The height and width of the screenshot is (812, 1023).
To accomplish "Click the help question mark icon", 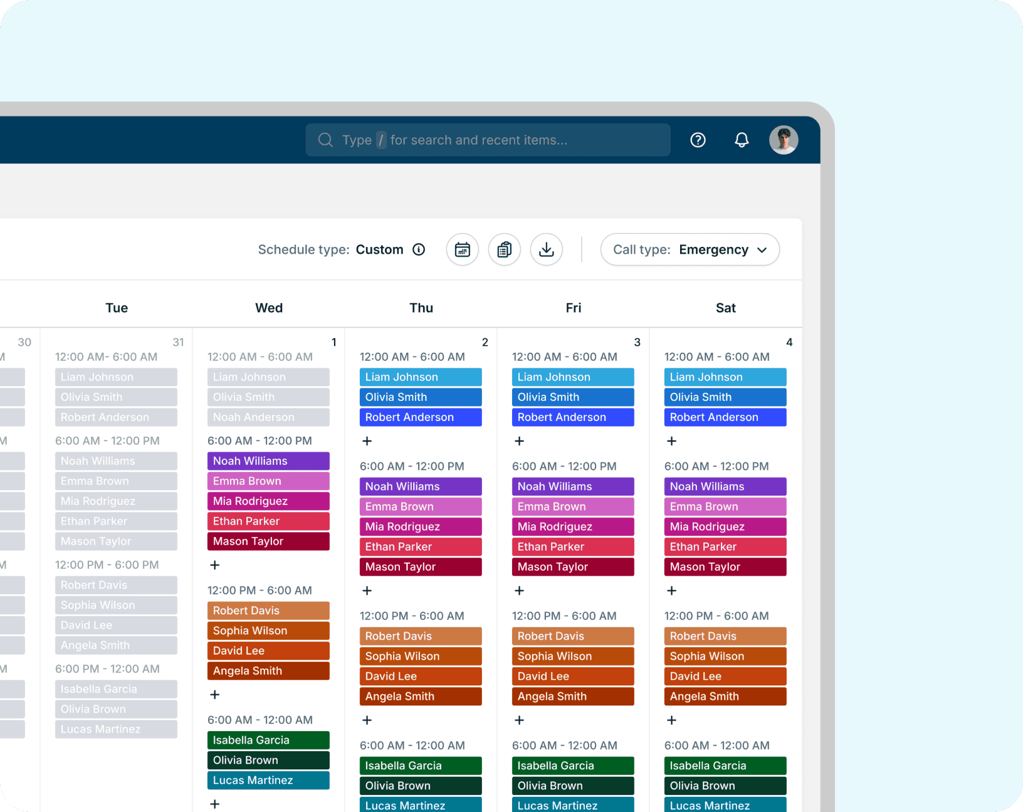I will 698,140.
